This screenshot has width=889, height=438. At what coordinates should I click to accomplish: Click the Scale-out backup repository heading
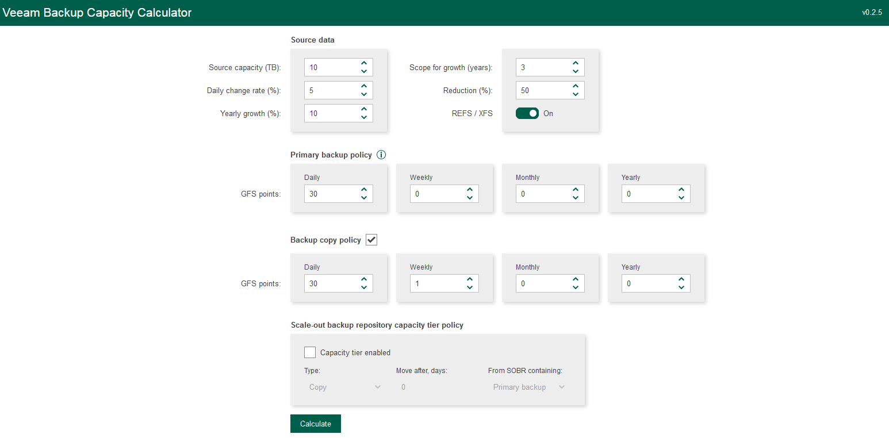tap(377, 325)
